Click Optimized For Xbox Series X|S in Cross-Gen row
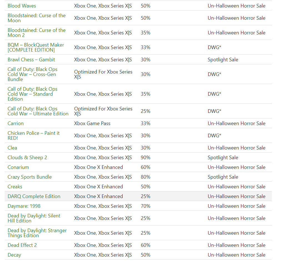Viewport: 282px width, 261px height. [x=103, y=74]
